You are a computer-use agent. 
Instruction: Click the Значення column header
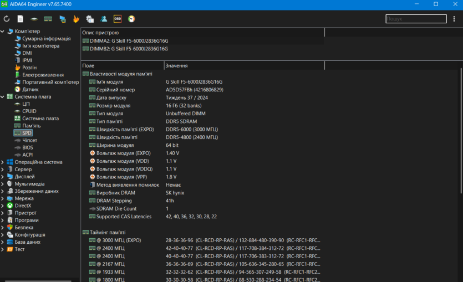click(244, 65)
